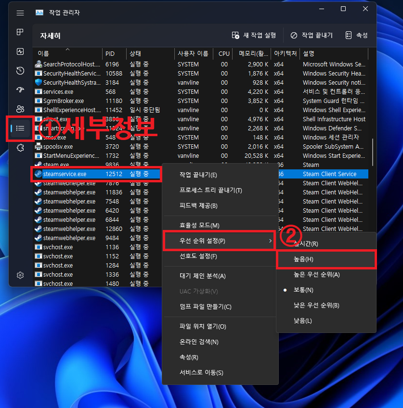Screen dimensions: 403x408
Task: Open the Services puzzle icon in sidebar
Action: 20,148
